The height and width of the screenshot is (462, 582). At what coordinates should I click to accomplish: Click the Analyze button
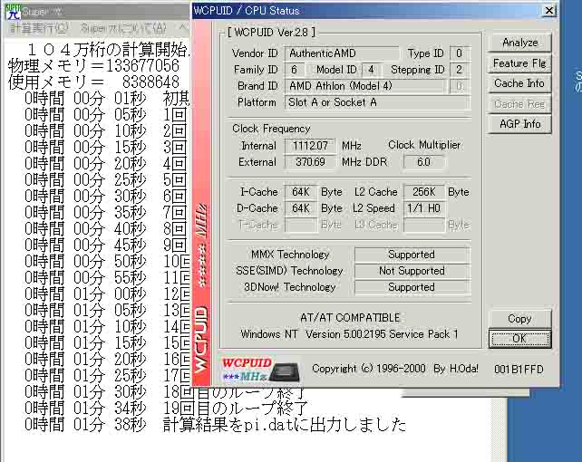pos(519,43)
